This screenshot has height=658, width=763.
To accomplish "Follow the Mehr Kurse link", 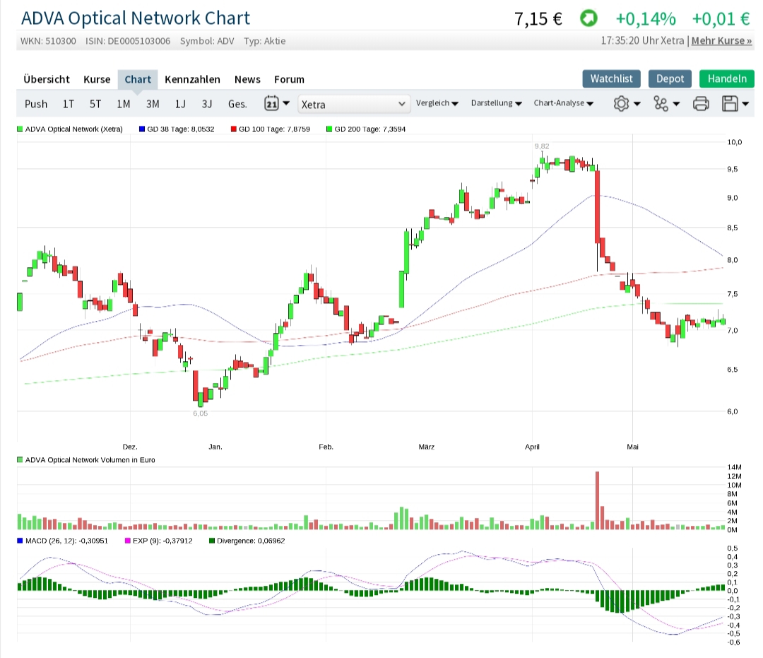I will pos(721,41).
